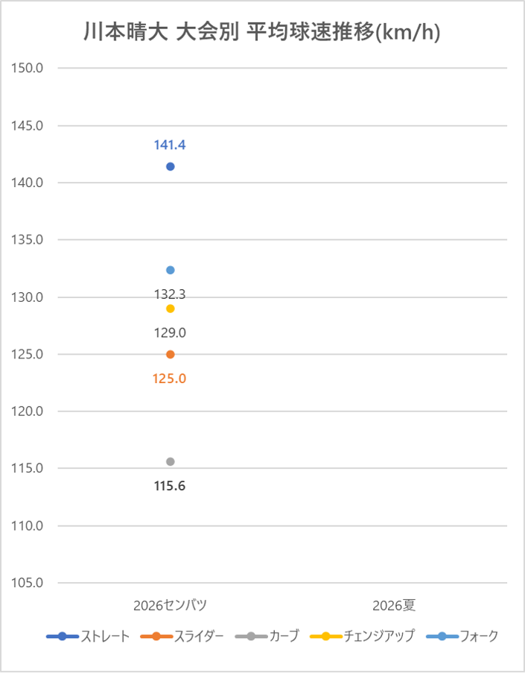Click the ストレート legend marker
Viewport: 525px width, 673px height.
click(63, 636)
